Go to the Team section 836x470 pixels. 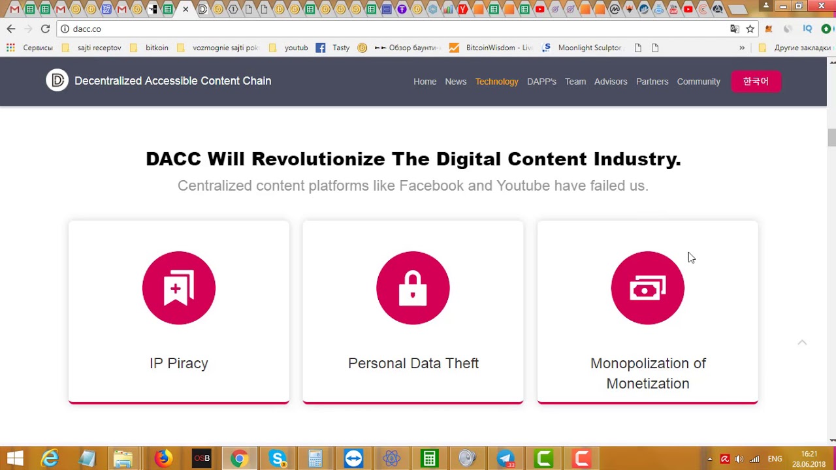pyautogui.click(x=575, y=82)
